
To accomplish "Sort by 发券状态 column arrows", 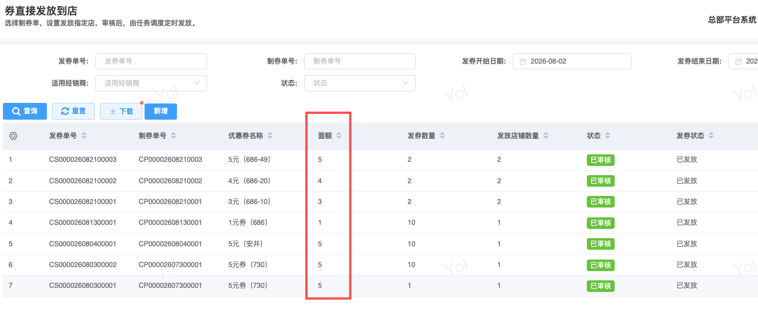I will [x=711, y=136].
